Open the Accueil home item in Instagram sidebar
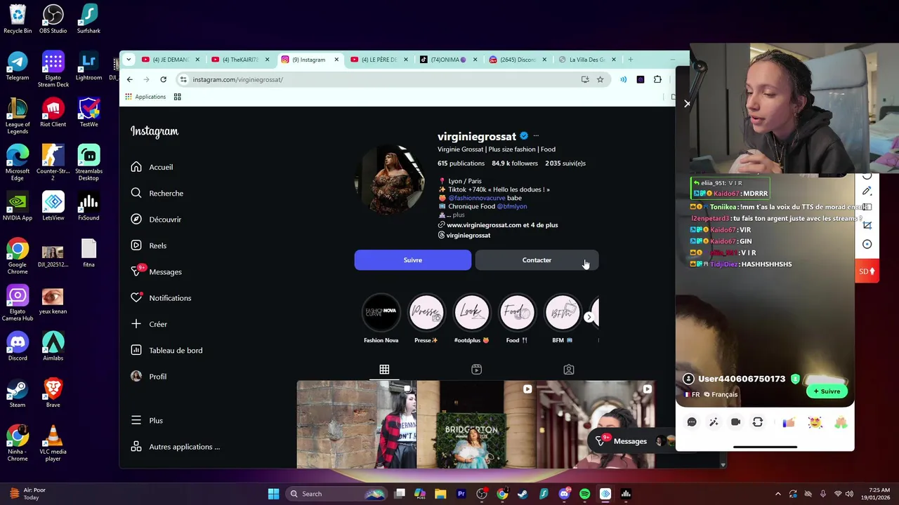This screenshot has height=505, width=899. (152, 167)
